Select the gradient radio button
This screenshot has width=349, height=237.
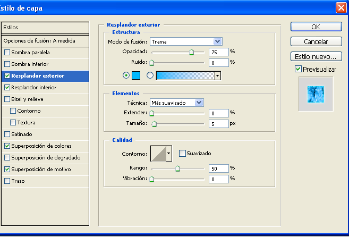coord(150,75)
